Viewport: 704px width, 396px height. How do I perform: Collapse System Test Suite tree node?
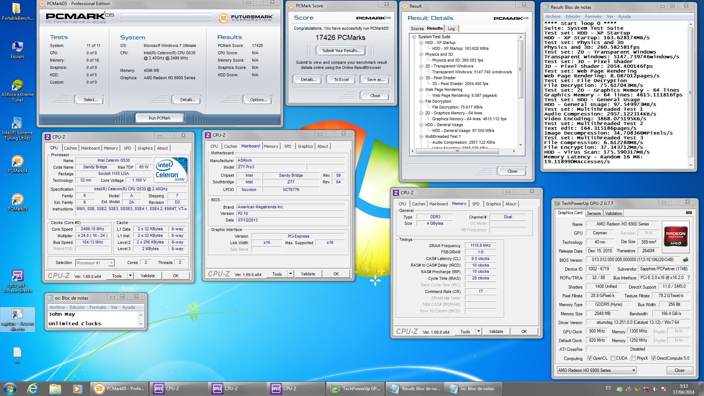coord(414,37)
